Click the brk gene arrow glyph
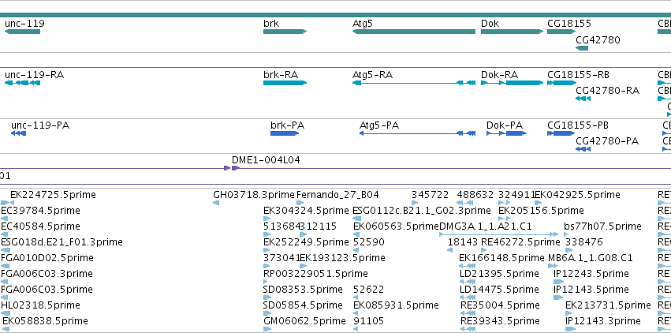The height and width of the screenshot is (333, 671). click(285, 32)
